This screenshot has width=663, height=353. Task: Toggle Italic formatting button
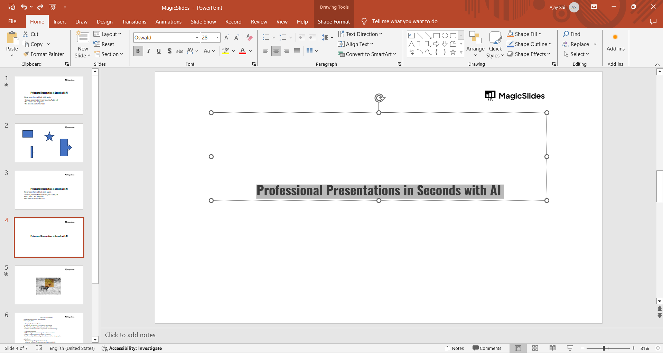coord(149,51)
